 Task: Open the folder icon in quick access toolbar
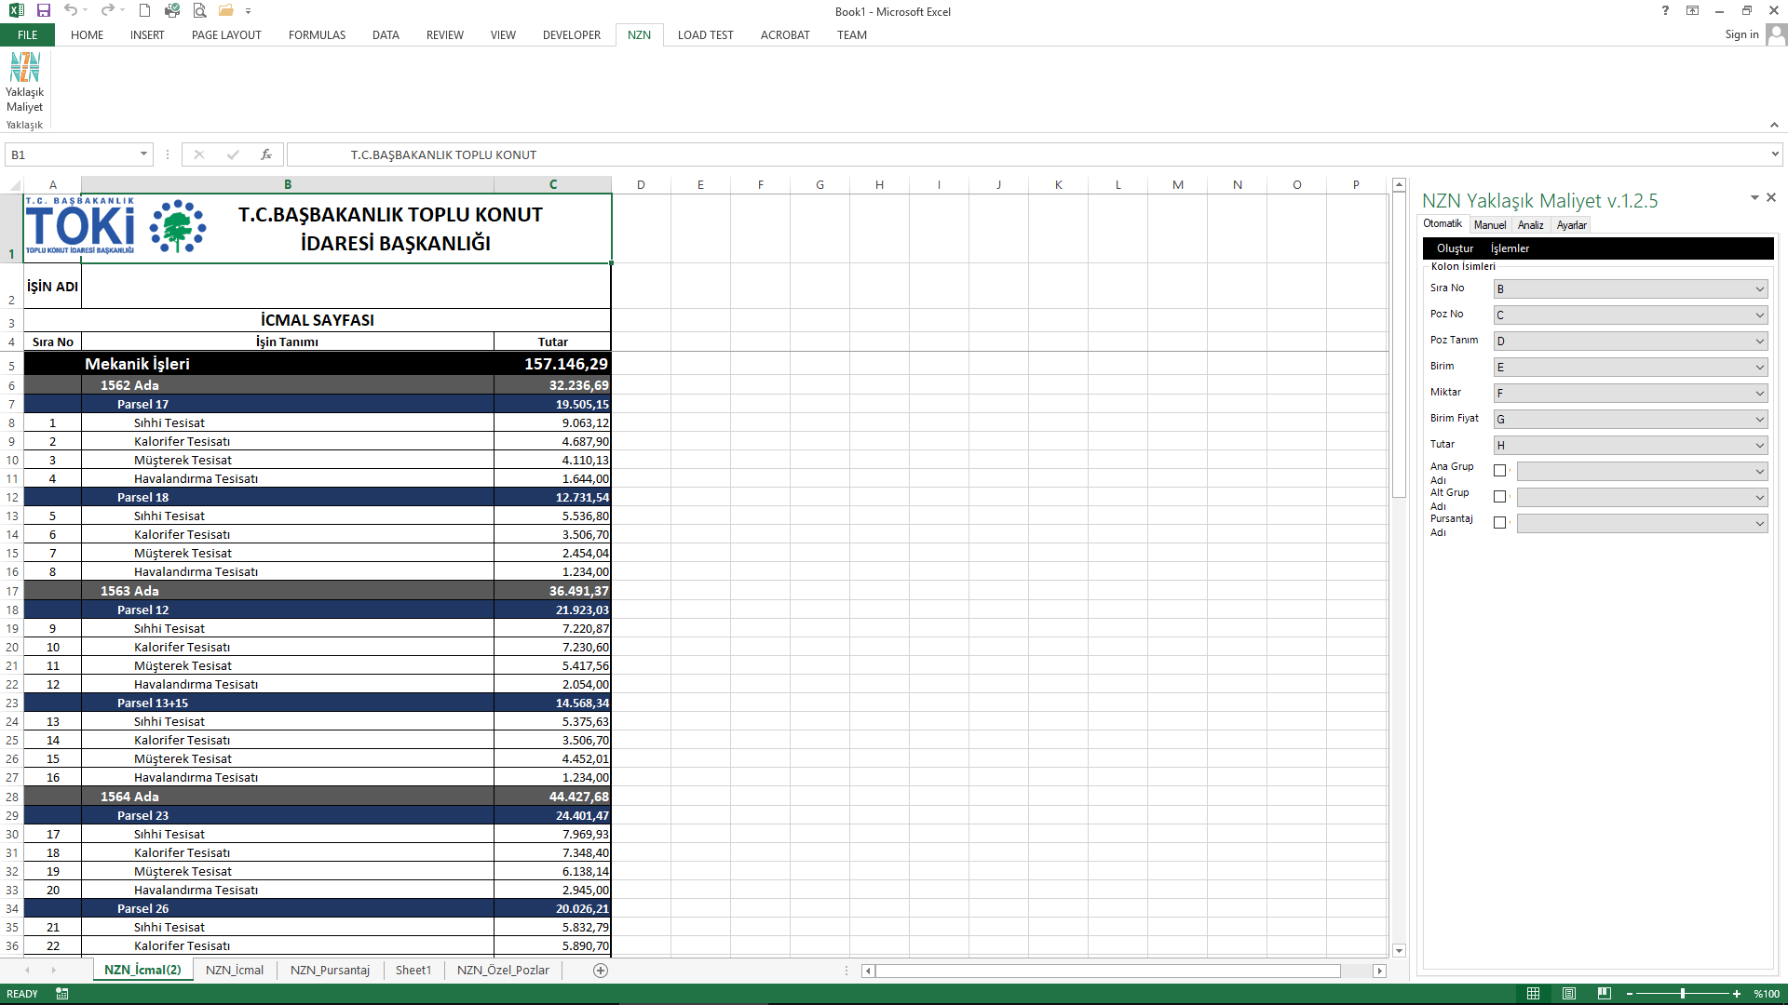225,10
